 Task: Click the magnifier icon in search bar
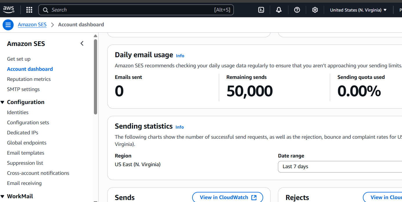46,10
